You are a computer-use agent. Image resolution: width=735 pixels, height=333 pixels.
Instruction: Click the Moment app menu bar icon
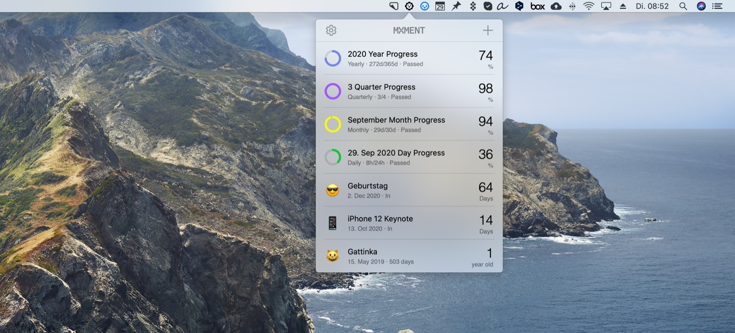point(409,6)
